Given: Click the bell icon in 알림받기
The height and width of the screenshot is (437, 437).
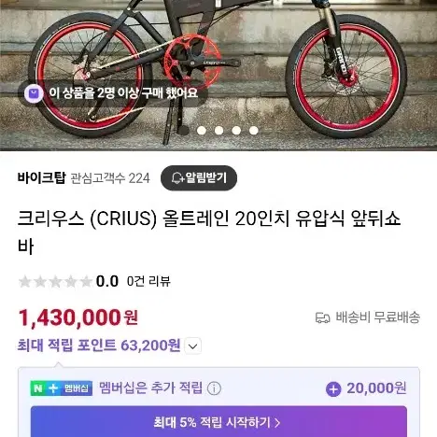Looking at the screenshot, I should coord(177,178).
